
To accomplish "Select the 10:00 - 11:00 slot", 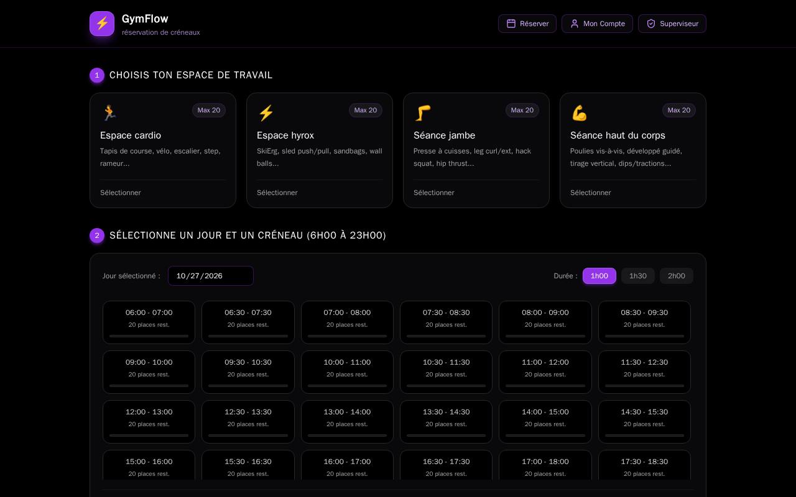I will [x=347, y=372].
